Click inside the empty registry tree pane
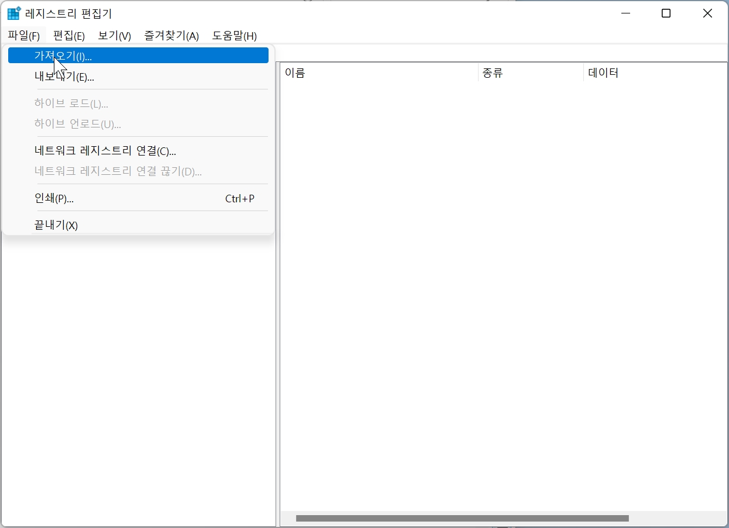Viewport: 729px width, 528px height. (138, 380)
